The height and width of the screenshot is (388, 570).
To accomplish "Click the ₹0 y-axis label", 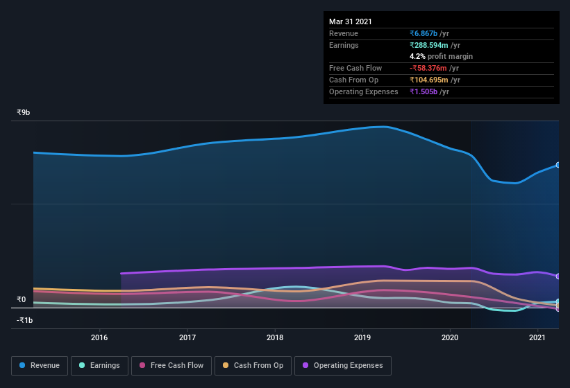I will coord(22,299).
